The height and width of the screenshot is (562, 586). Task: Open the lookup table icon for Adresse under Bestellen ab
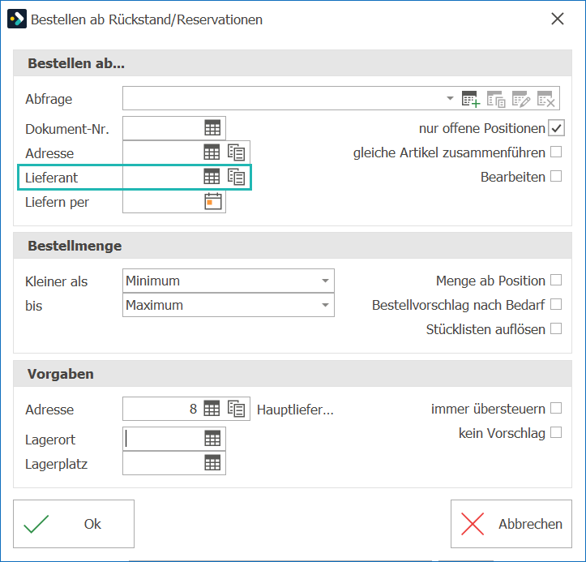212,152
